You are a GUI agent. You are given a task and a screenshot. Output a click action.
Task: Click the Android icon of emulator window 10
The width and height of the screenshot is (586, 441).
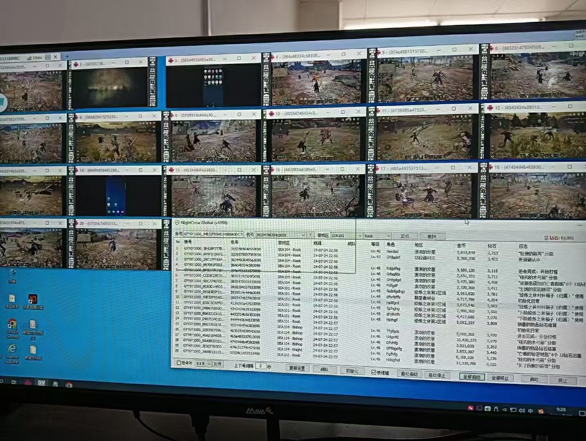click(x=271, y=114)
